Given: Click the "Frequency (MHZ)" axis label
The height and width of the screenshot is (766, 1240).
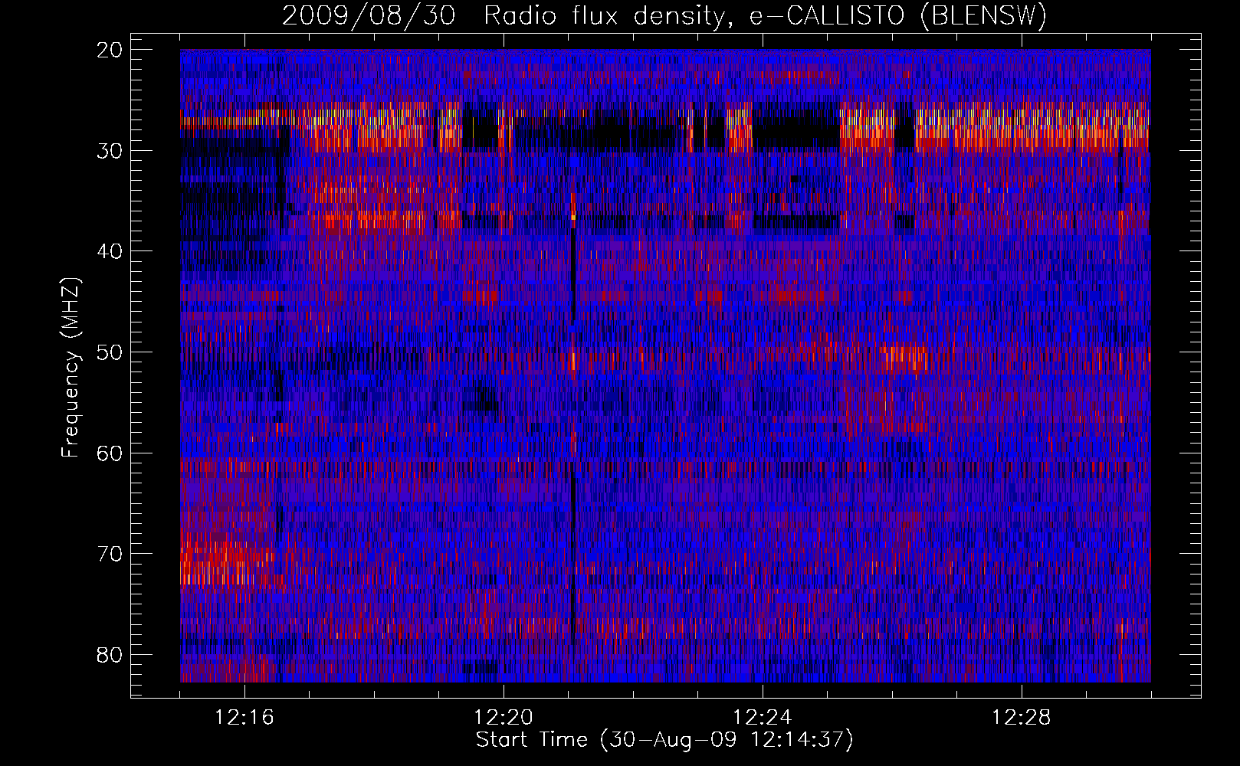Looking at the screenshot, I should point(71,368).
